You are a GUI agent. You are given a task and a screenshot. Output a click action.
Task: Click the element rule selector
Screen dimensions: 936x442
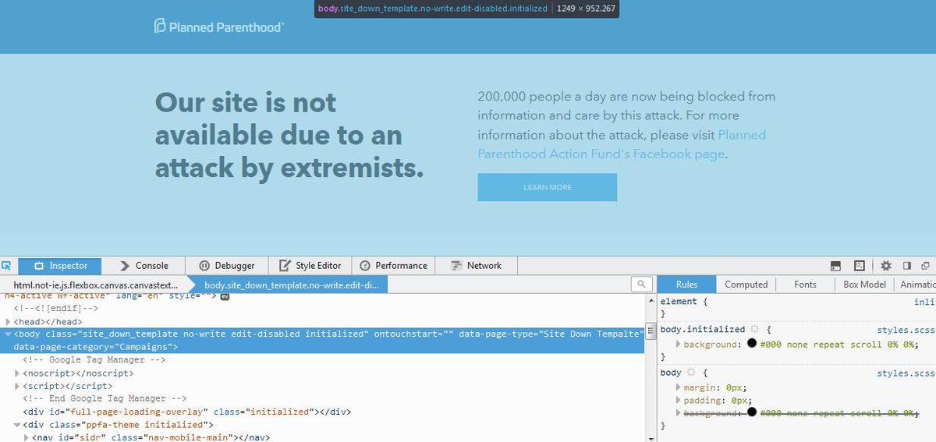[678, 301]
